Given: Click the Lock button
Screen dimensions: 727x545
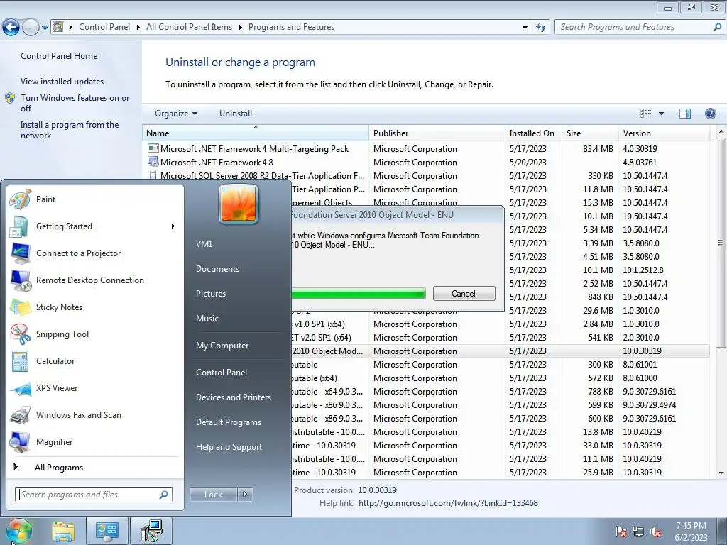Looking at the screenshot, I should click(213, 495).
